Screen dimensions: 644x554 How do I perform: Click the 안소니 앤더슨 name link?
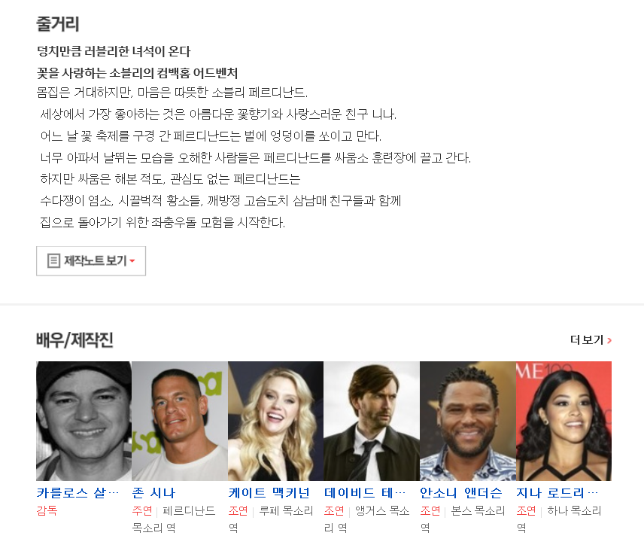tap(461, 493)
